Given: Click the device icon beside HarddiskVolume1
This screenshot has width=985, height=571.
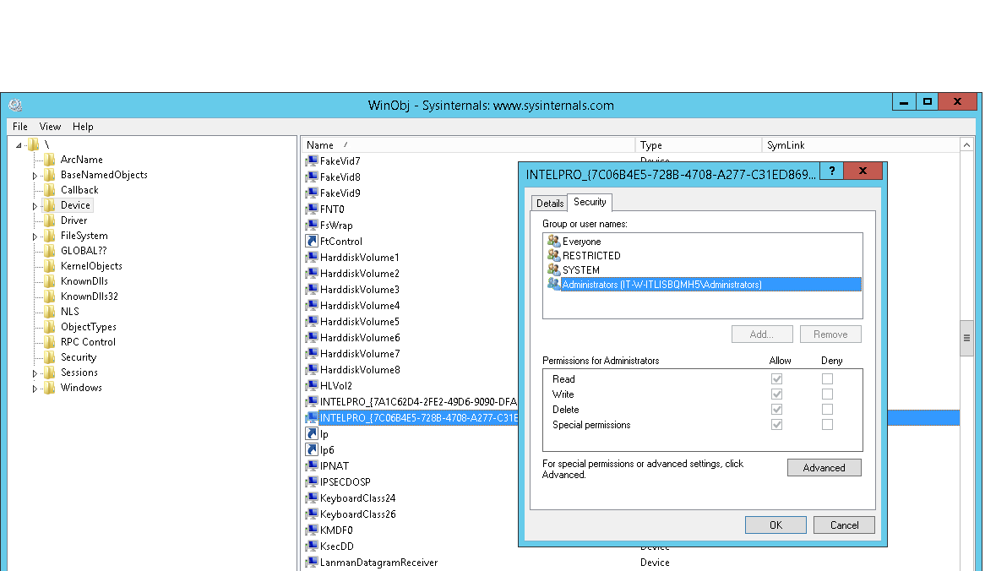Looking at the screenshot, I should [310, 257].
